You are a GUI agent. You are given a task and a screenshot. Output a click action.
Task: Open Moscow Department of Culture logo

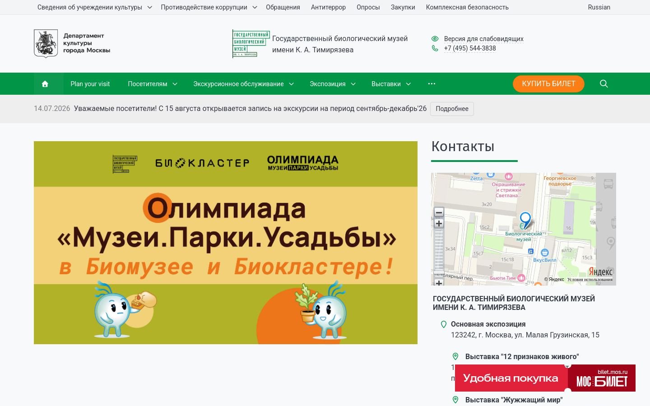(72, 43)
